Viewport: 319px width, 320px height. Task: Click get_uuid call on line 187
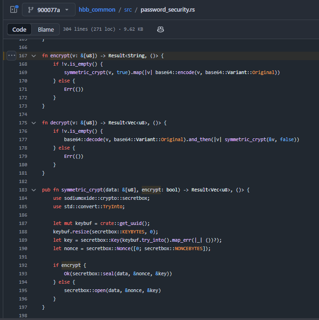tap(131, 223)
